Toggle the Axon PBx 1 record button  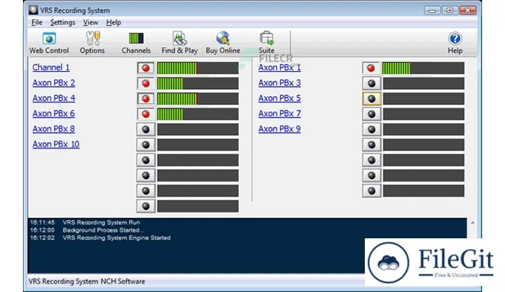(x=372, y=68)
